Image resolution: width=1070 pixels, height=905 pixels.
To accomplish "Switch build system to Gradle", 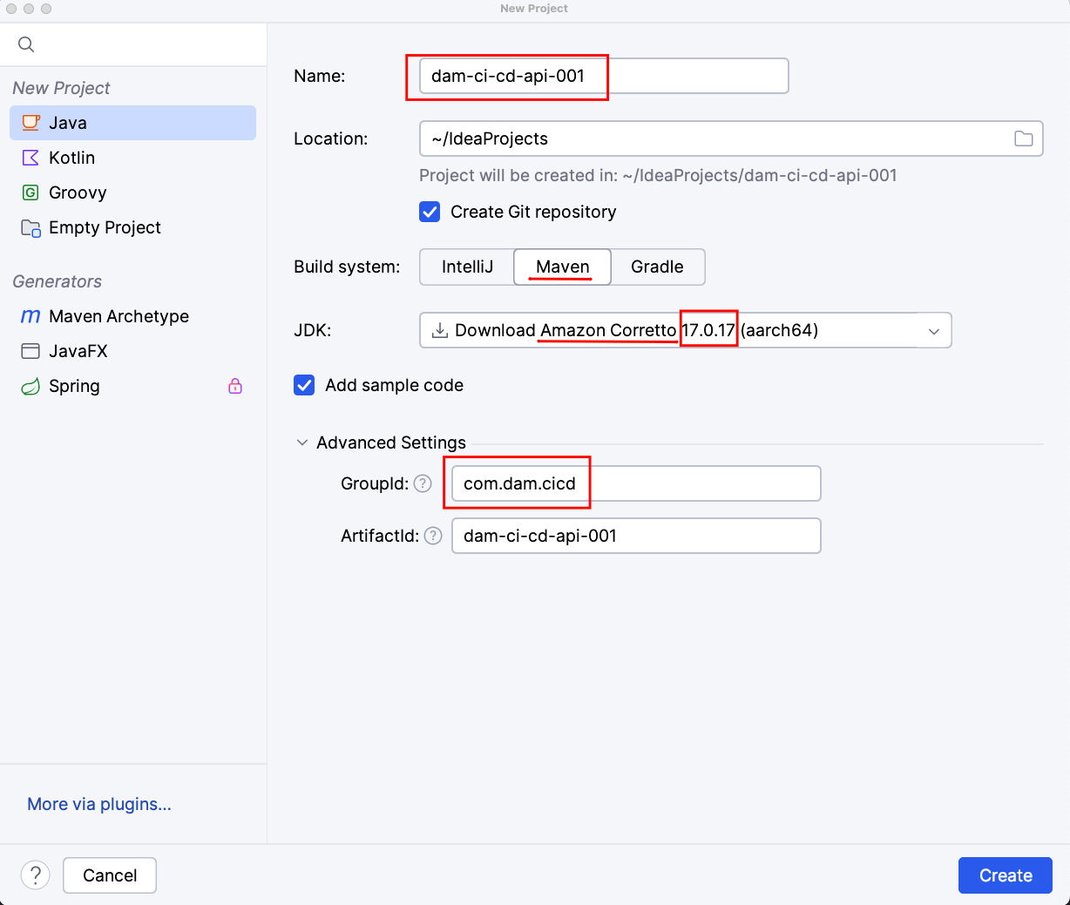I will point(657,267).
